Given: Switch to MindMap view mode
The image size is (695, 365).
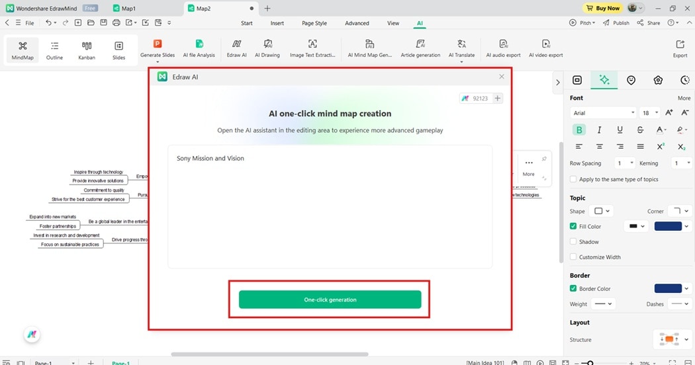Looking at the screenshot, I should click(x=23, y=50).
